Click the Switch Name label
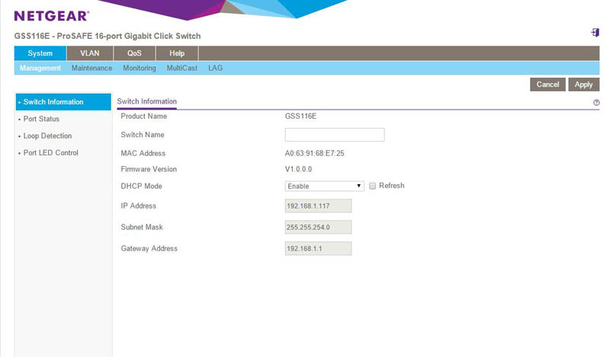610x357 pixels. pos(143,135)
